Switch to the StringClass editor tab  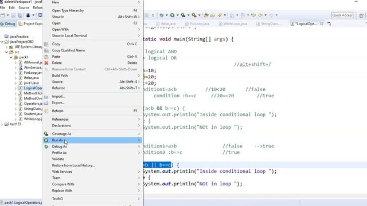(x=269, y=24)
